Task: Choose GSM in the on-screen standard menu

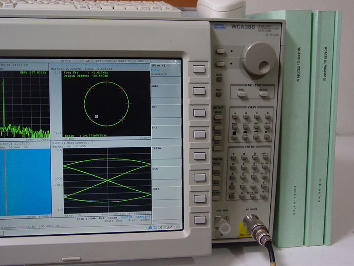Action: [167, 173]
